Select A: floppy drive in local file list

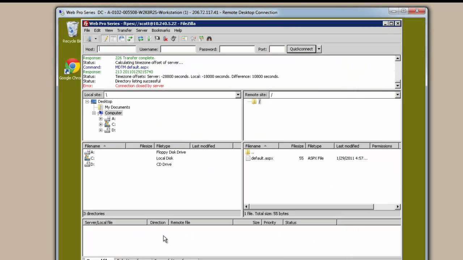pos(162,152)
